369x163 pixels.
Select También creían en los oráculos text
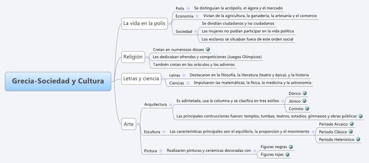[194, 64]
